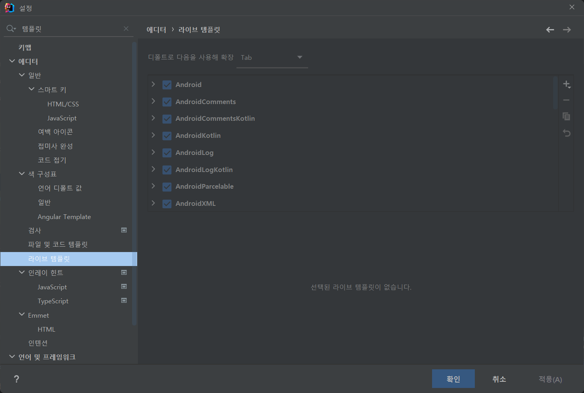
Task: Collapse the 인레이 힌트 node
Action: [x=22, y=272]
